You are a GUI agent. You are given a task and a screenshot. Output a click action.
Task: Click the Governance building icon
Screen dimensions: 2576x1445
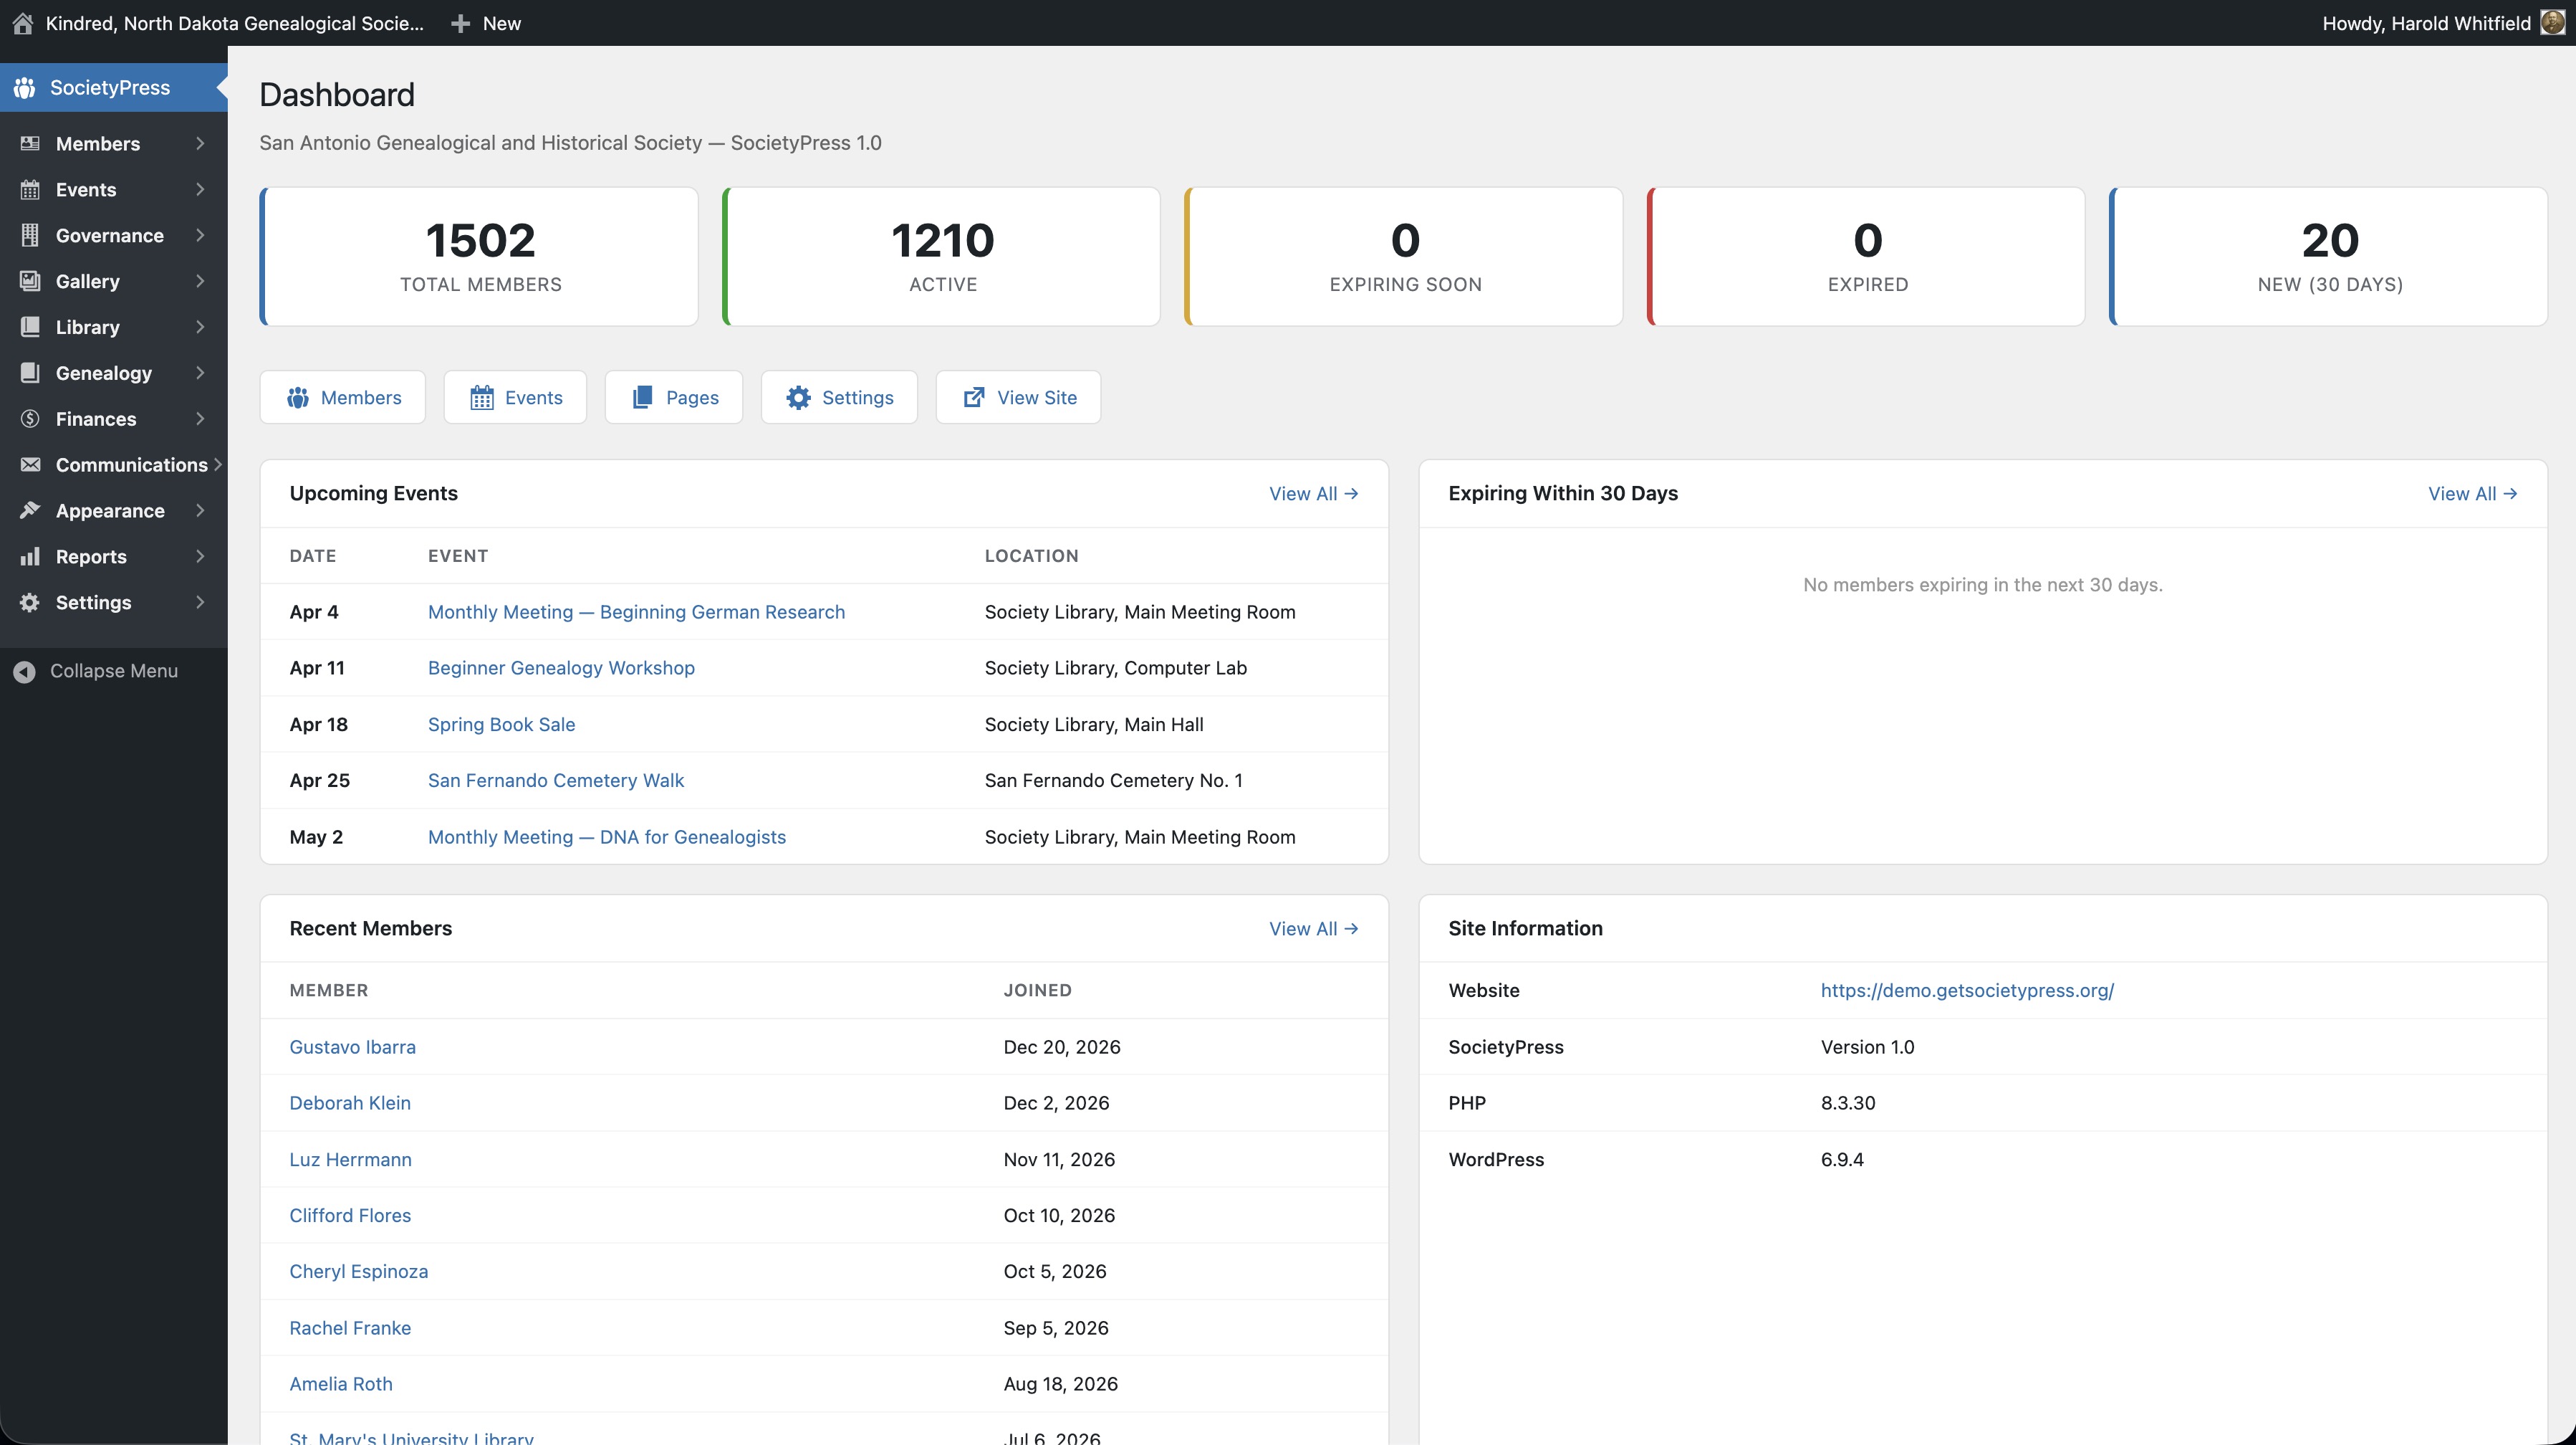tap(30, 235)
